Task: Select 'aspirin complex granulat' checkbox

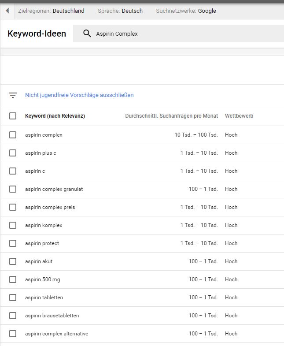Action: point(13,189)
